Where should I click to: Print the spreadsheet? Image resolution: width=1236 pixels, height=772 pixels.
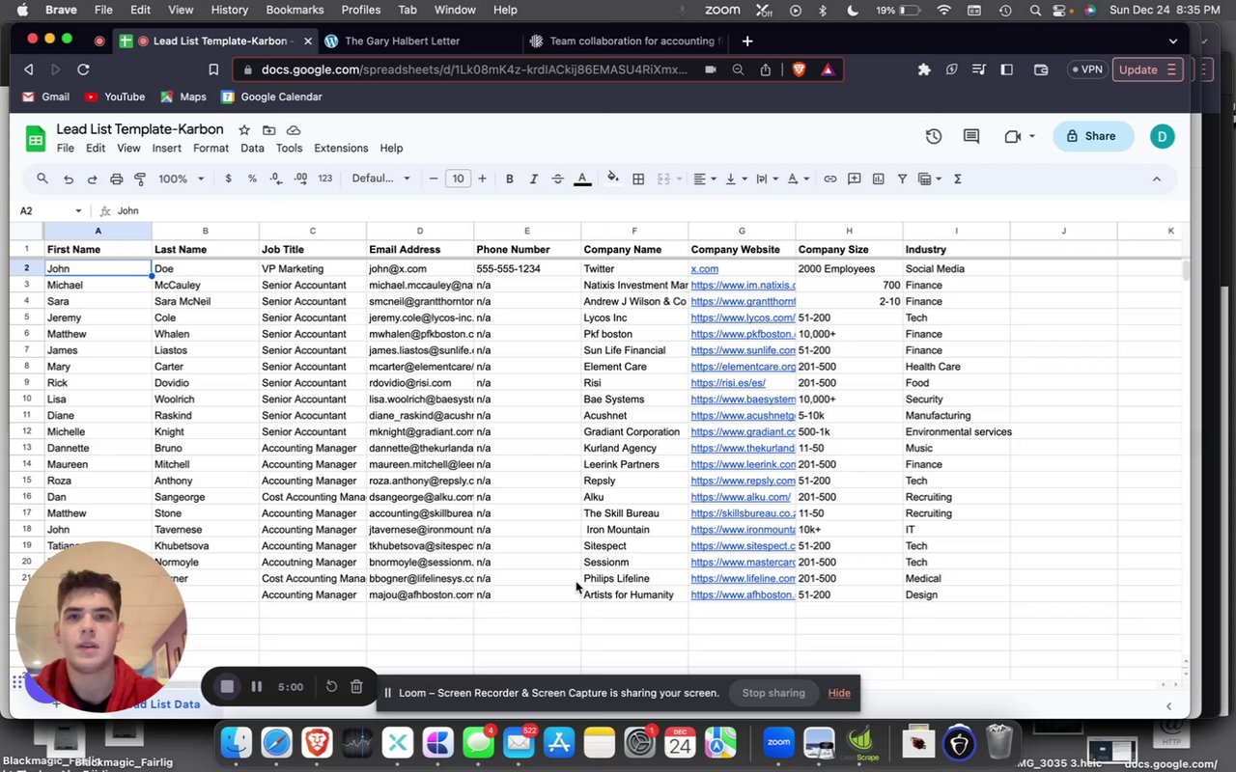(117, 179)
